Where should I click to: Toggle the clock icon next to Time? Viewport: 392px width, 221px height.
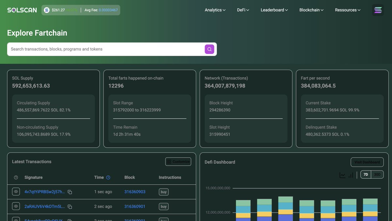(x=108, y=178)
